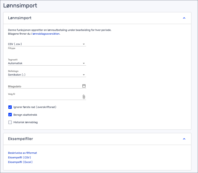198x173 pixels.
Task: Click the arrow icon beside Semikolon (;)
Action: [84, 75]
